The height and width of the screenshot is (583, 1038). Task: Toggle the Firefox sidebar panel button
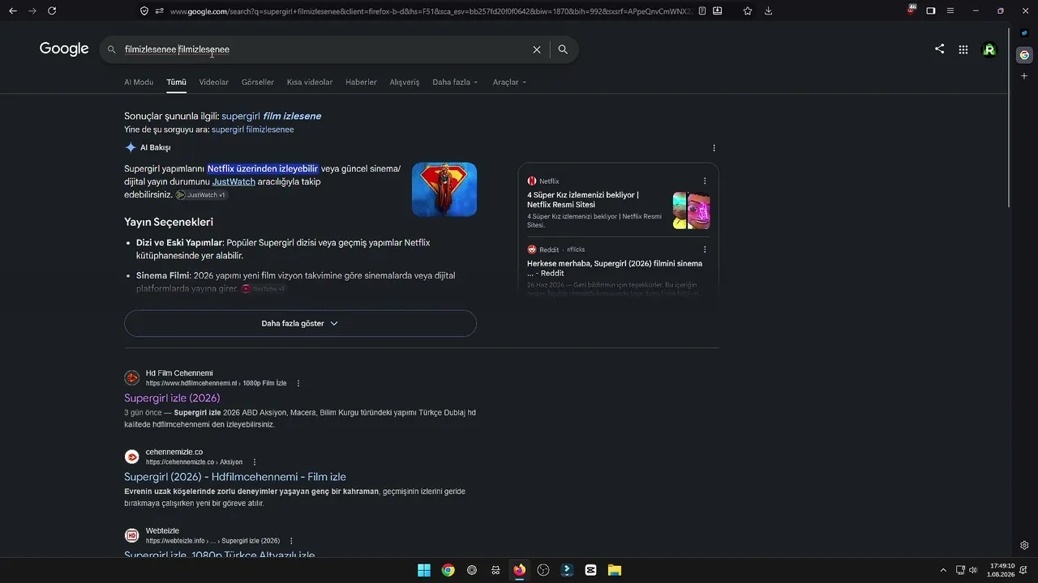point(931,11)
